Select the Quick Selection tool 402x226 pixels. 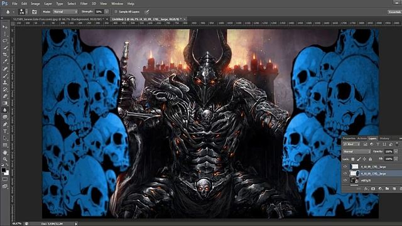point(5,48)
